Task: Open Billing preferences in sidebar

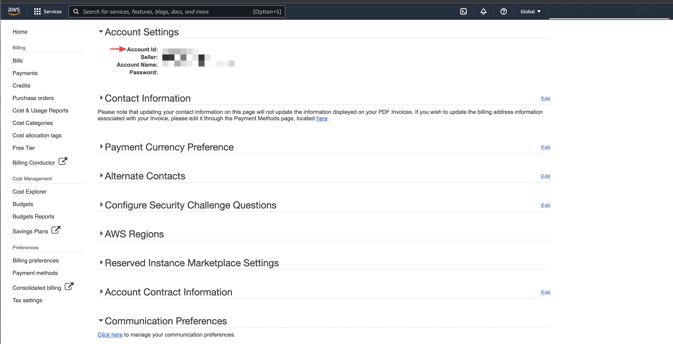Action: [x=36, y=261]
